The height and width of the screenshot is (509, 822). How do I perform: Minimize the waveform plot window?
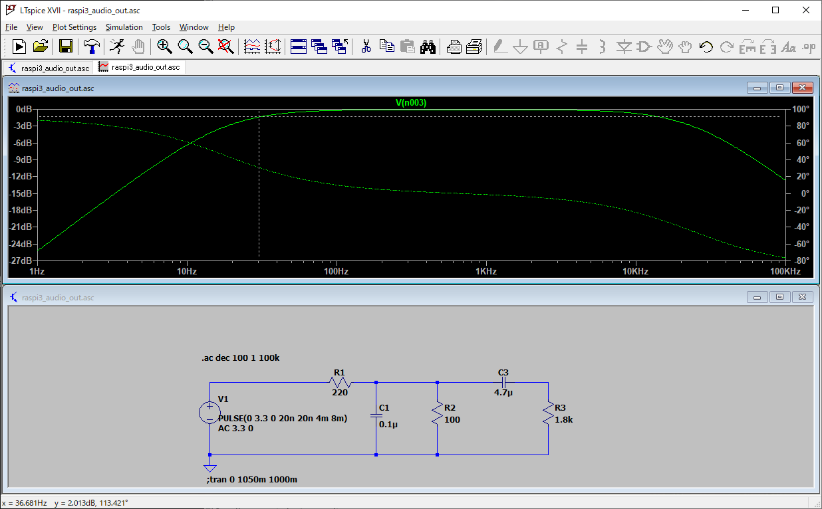pyautogui.click(x=757, y=88)
